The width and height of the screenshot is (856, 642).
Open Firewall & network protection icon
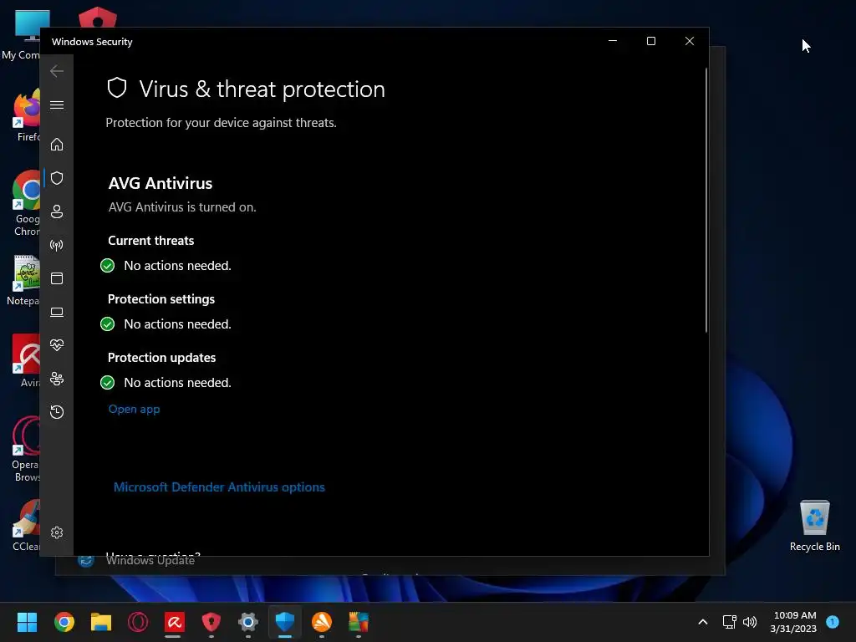[57, 245]
